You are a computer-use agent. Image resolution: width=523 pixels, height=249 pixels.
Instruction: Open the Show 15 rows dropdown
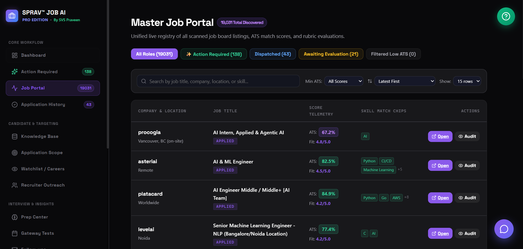pos(467,81)
